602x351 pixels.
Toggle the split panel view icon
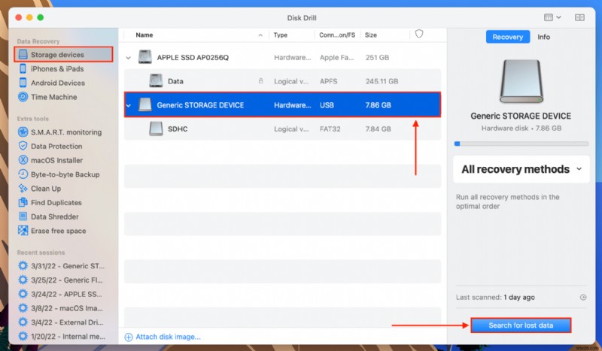tap(579, 17)
